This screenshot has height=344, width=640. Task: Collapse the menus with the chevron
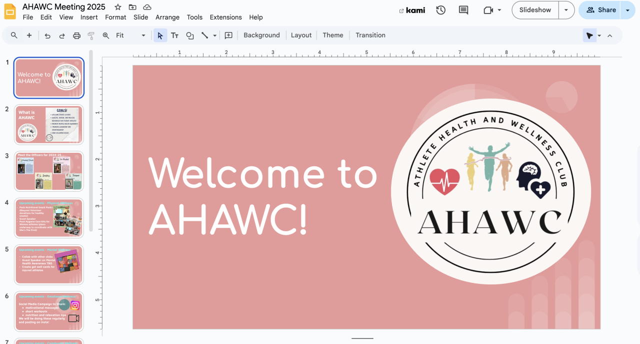pos(610,35)
